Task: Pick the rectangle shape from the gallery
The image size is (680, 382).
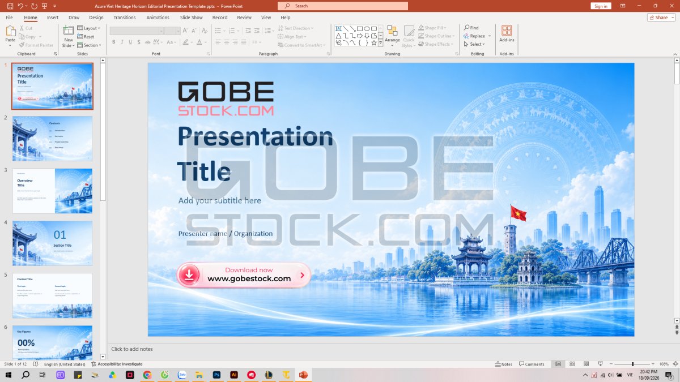Action: tap(359, 28)
